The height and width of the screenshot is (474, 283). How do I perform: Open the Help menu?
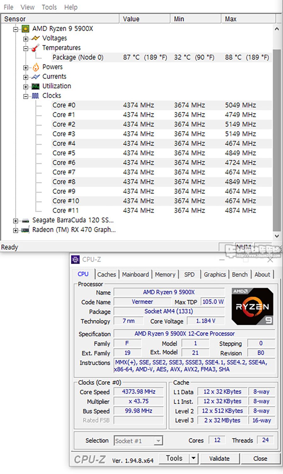tap(71, 7)
